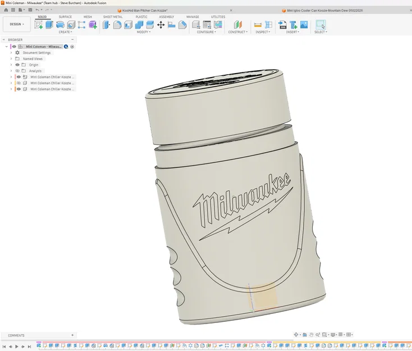Activate root component radio button

pos(72,47)
